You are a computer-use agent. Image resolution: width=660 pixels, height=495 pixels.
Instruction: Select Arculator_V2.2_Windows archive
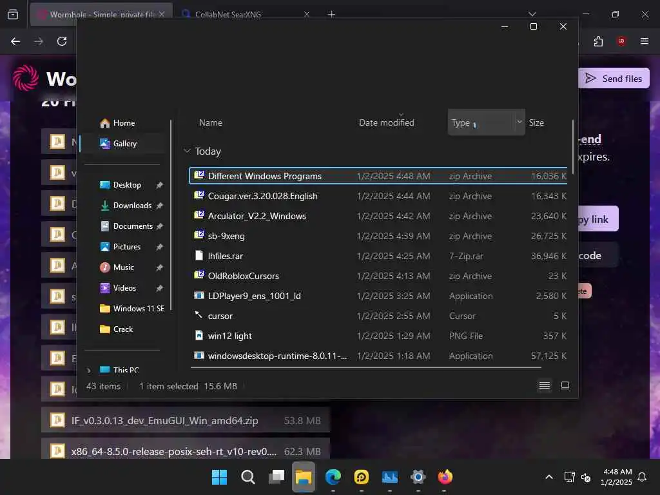378,216
